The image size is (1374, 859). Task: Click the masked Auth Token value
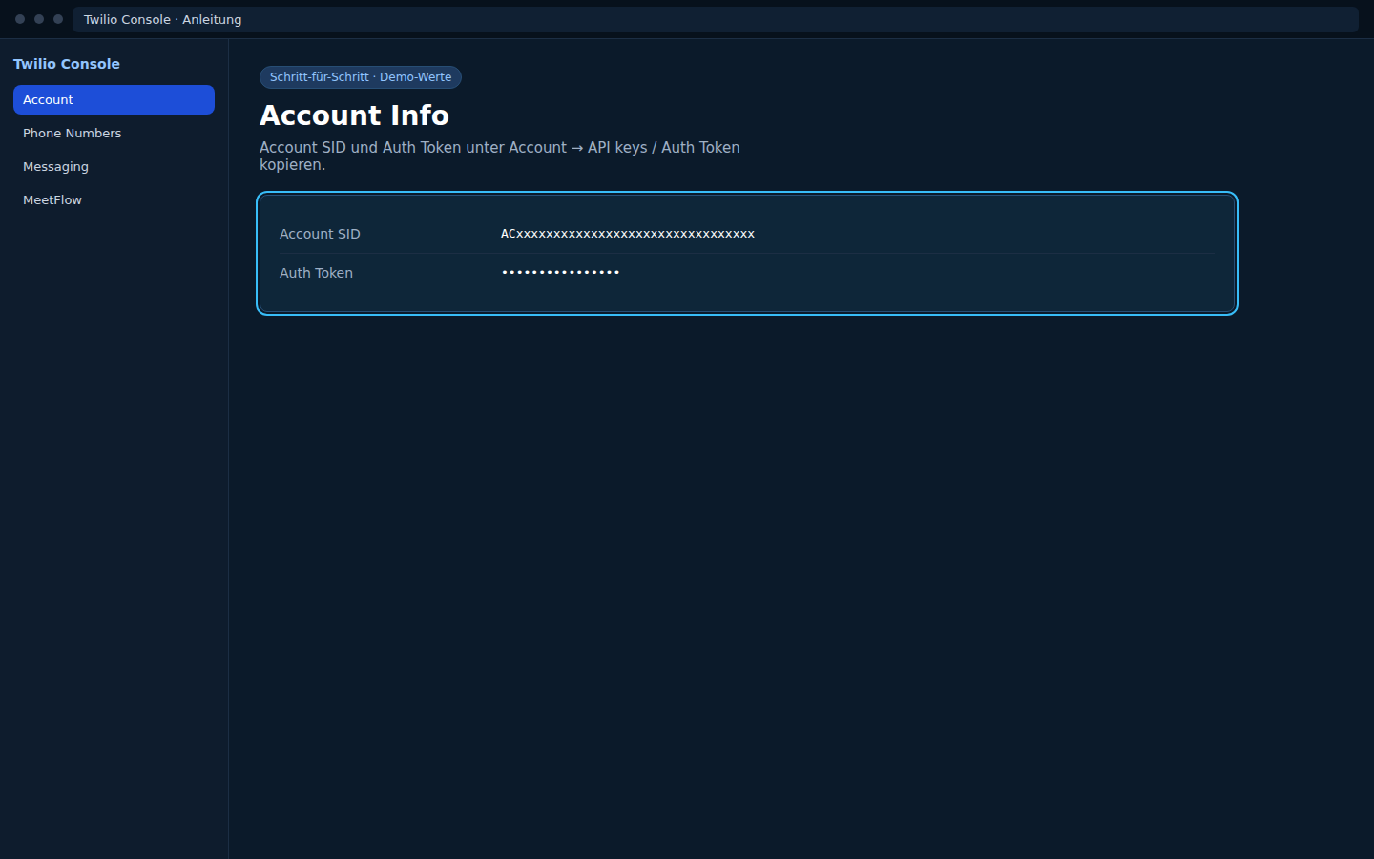pos(561,273)
